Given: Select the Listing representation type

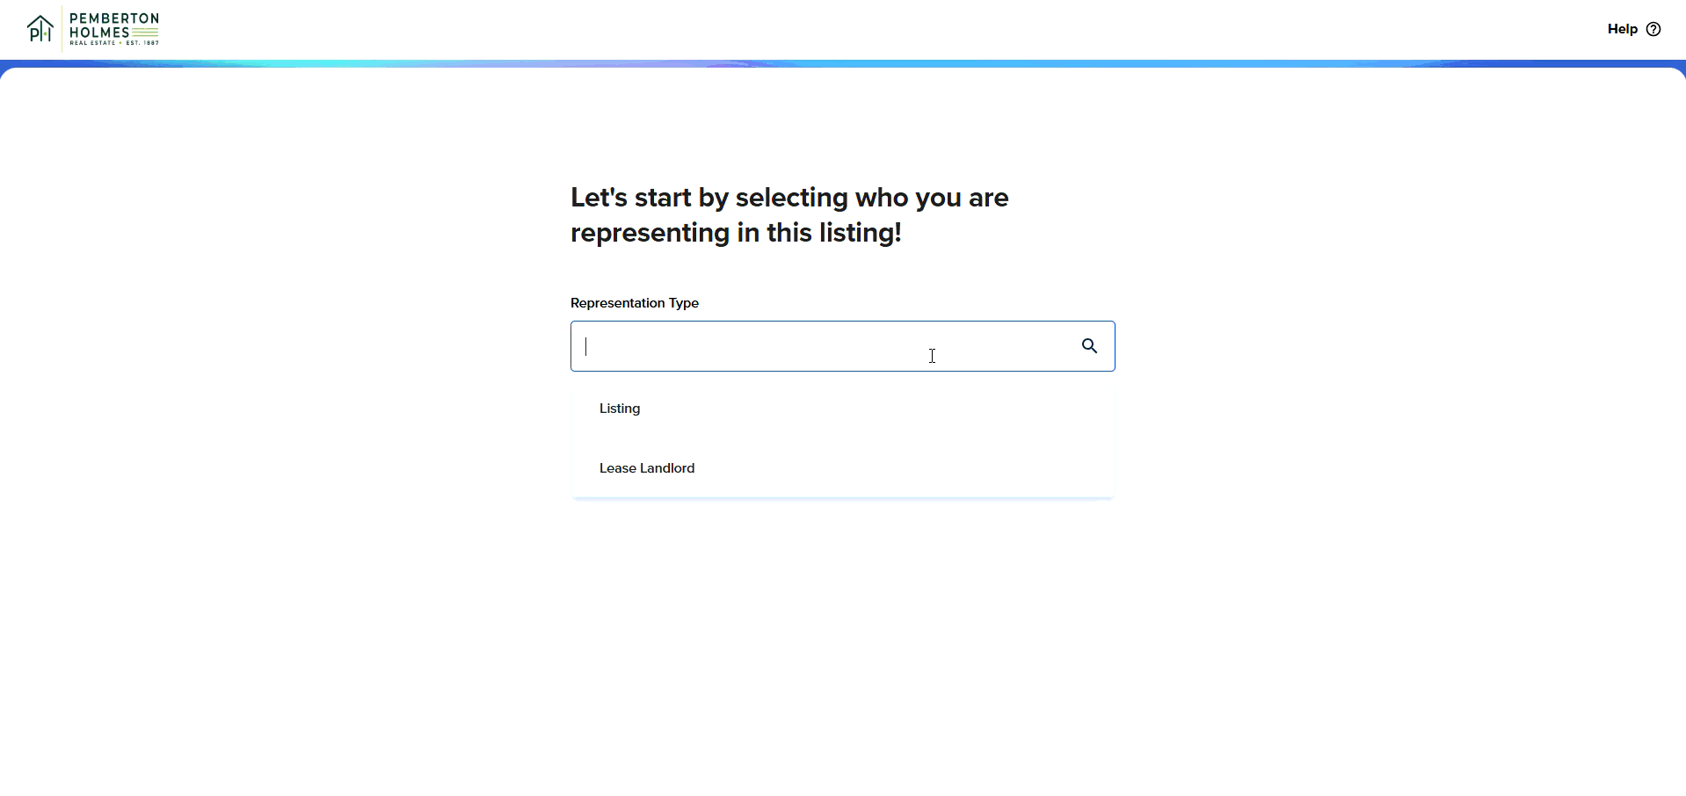Looking at the screenshot, I should coord(620,409).
